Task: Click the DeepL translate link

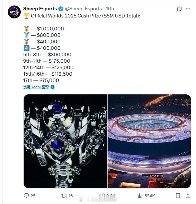Action: point(36,87)
